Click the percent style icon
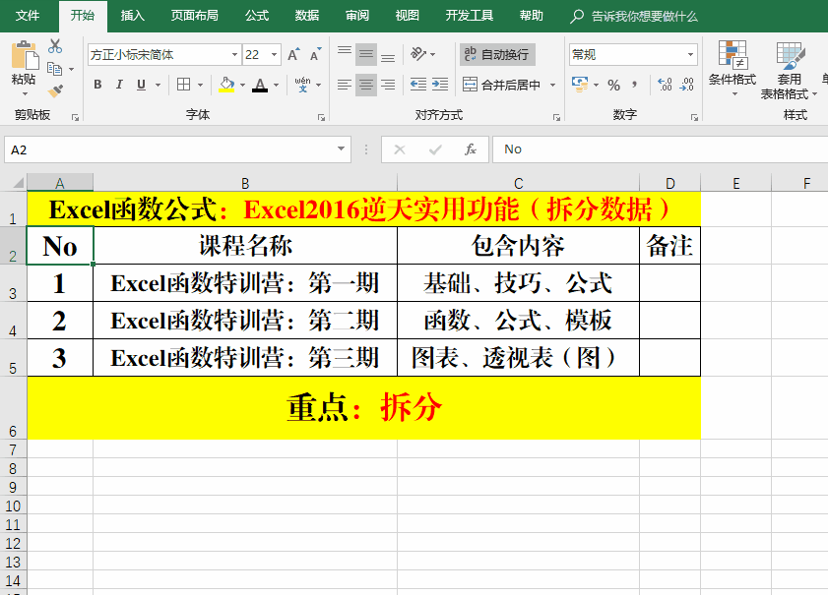 click(x=613, y=86)
